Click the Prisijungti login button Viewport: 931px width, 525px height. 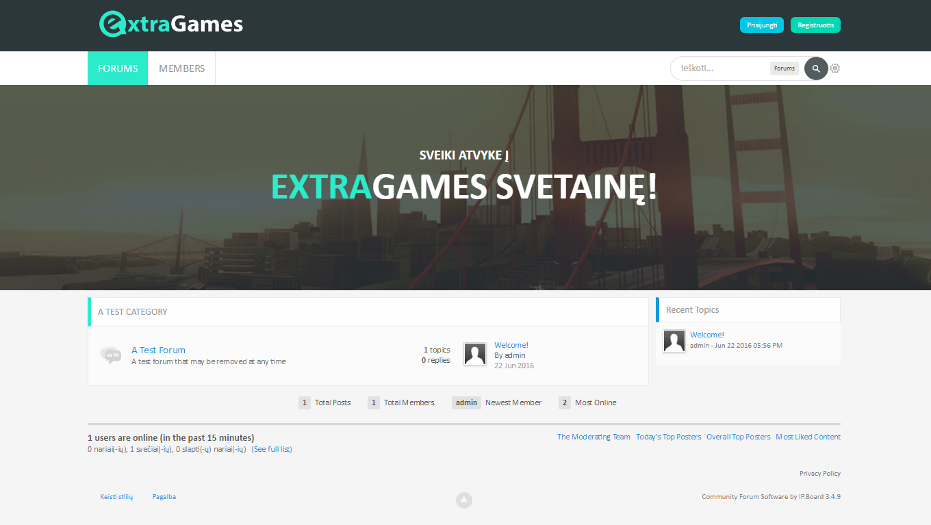(762, 25)
